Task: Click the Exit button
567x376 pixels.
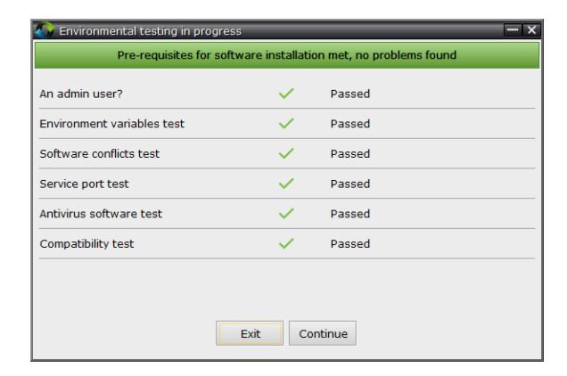Action: coord(250,333)
